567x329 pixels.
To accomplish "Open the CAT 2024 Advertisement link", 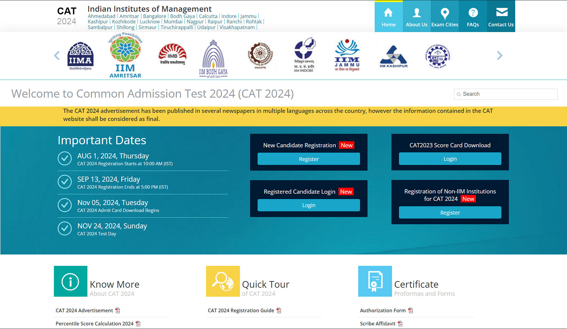I will 84,310.
